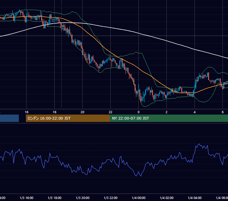Click the 18 hour label under chart
Image resolution: width=228 pixels, height=201 pixels.
(x=55, y=112)
